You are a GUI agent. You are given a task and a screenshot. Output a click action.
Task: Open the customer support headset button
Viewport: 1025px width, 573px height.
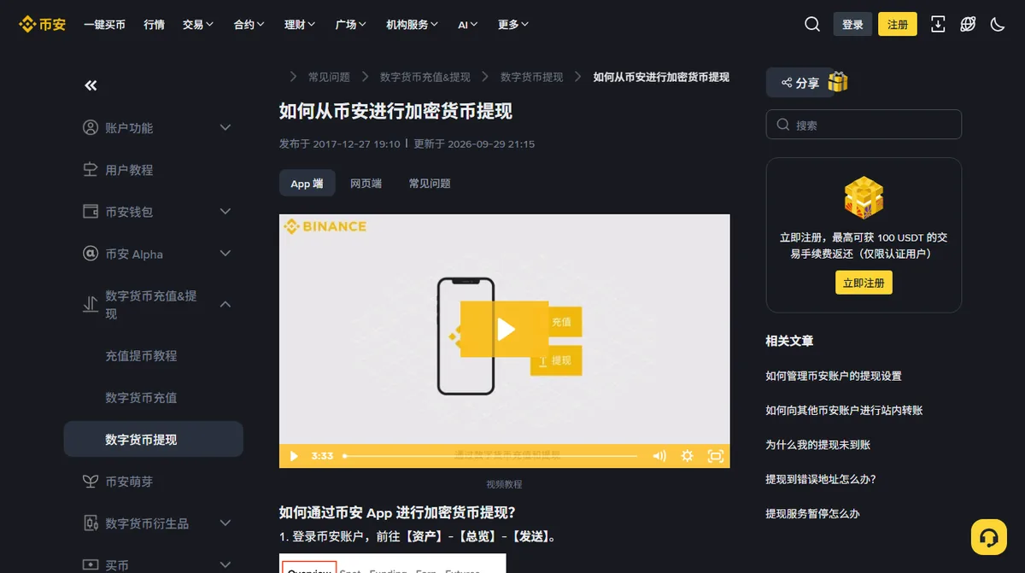point(989,537)
